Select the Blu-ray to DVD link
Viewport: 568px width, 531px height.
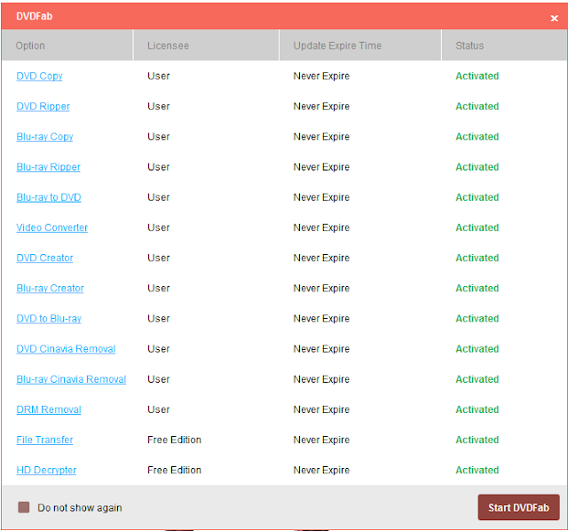pos(49,197)
